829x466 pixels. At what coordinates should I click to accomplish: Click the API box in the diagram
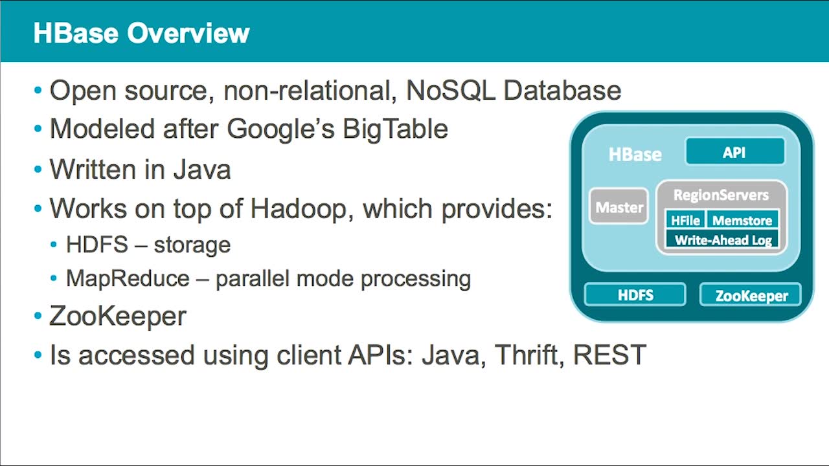734,152
